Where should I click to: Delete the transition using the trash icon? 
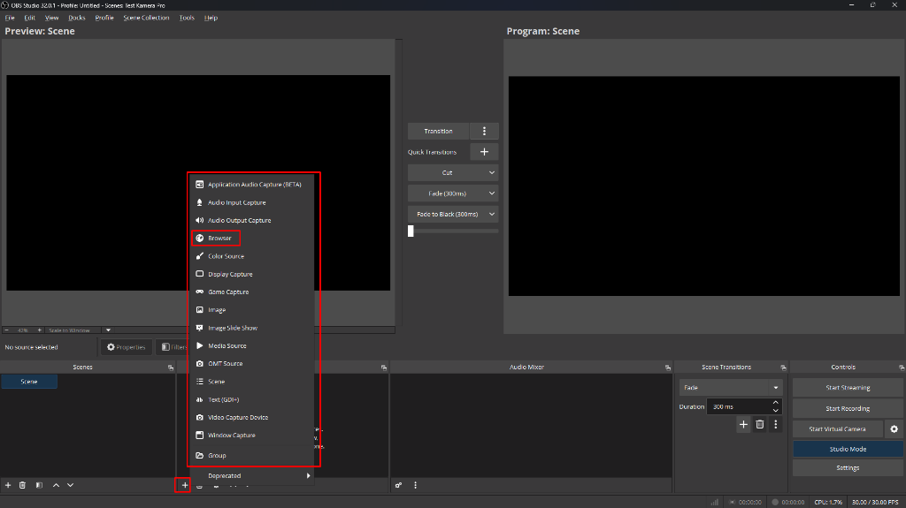tap(760, 425)
